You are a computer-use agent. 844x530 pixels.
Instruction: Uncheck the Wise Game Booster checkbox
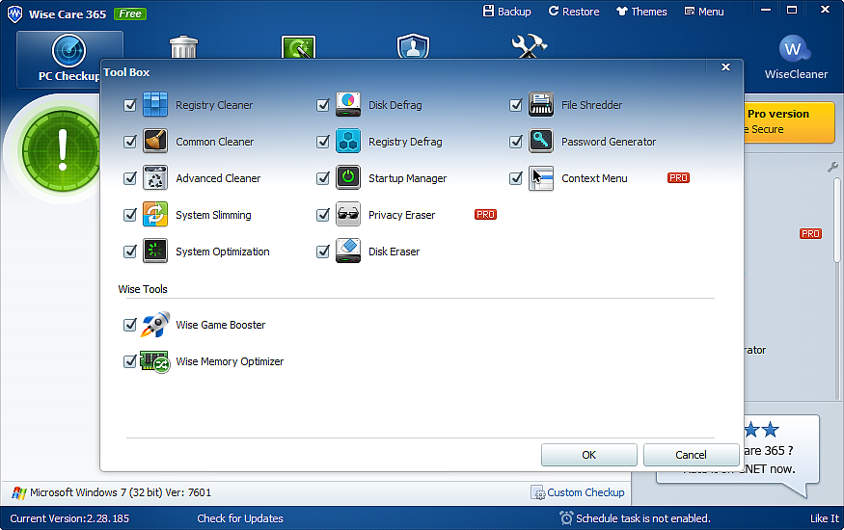tap(130, 325)
